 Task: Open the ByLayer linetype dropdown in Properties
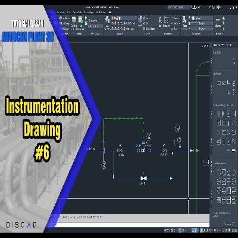(202, 29)
